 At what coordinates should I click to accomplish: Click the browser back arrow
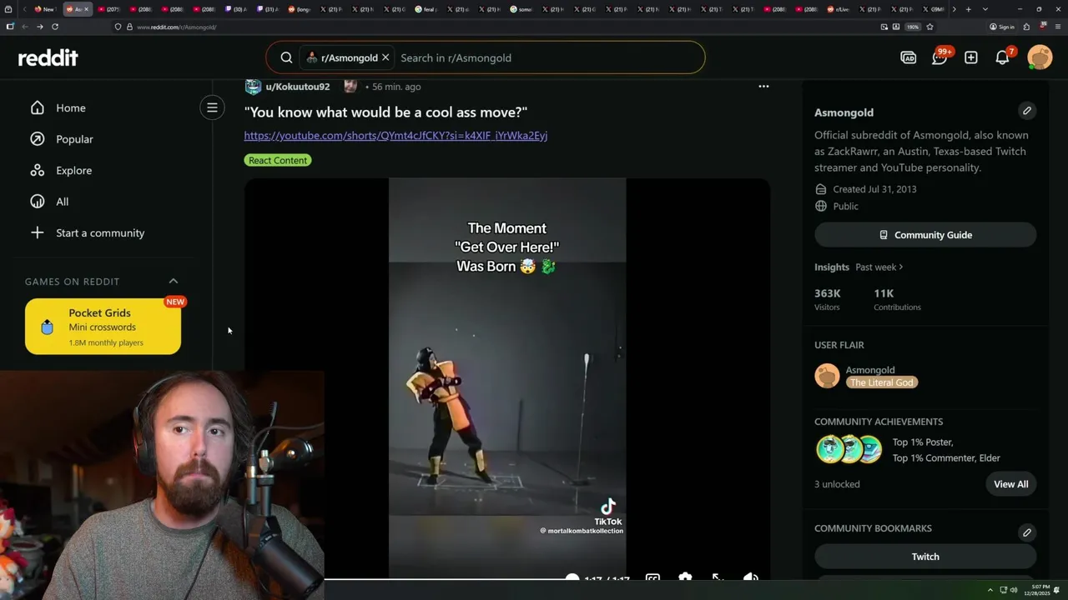(x=25, y=27)
